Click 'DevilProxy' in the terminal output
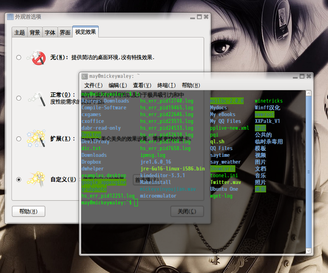The width and height of the screenshot is (328, 273). [95, 142]
